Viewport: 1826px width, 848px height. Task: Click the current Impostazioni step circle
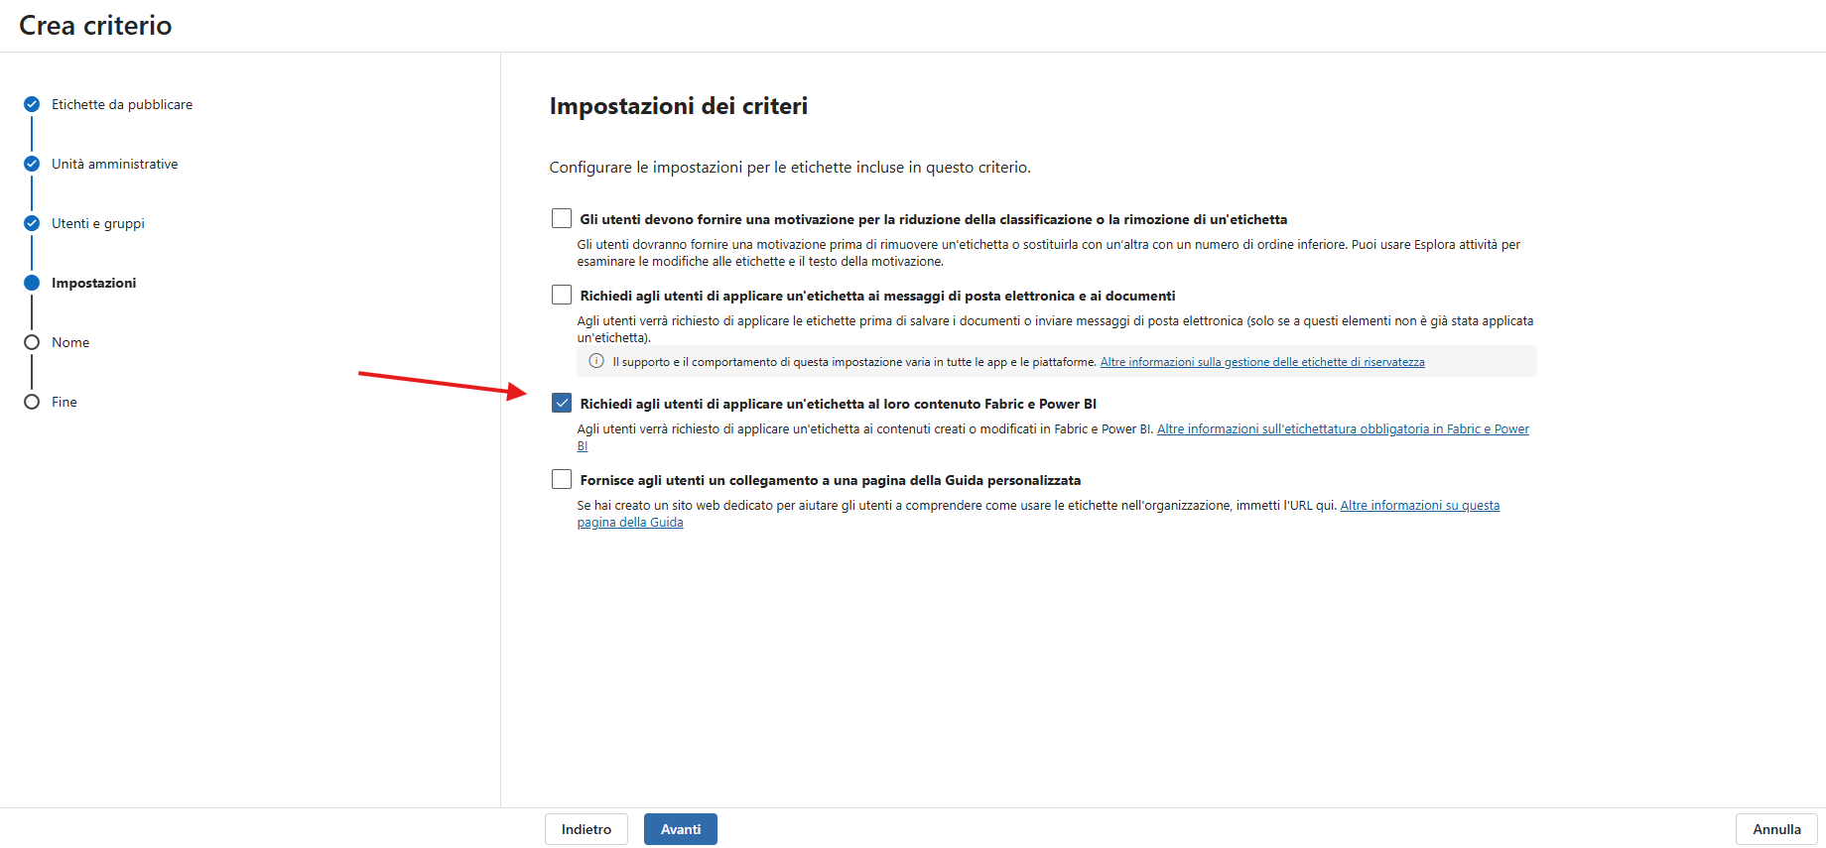pos(32,283)
